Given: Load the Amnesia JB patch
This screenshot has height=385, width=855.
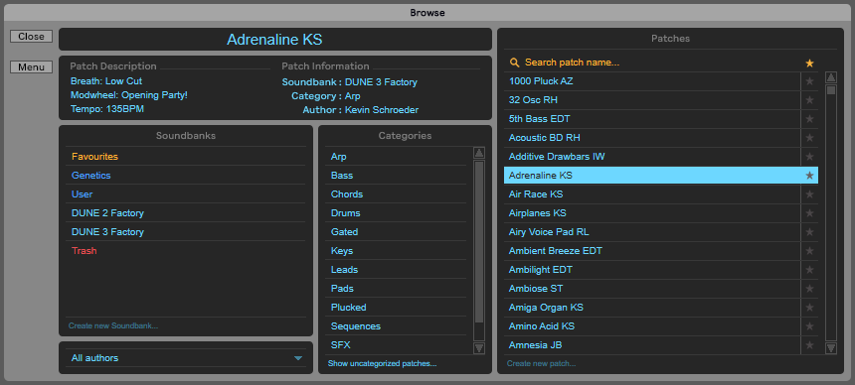Looking at the screenshot, I should point(652,345).
